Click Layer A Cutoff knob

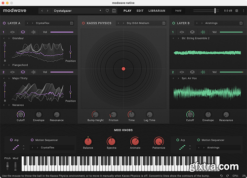click(21, 114)
